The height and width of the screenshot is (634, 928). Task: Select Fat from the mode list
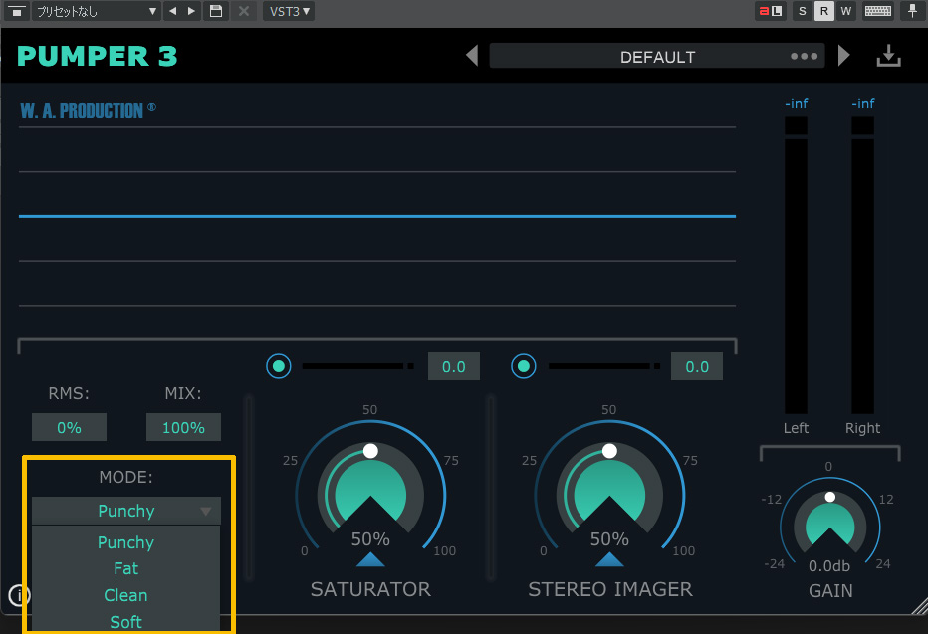[125, 568]
